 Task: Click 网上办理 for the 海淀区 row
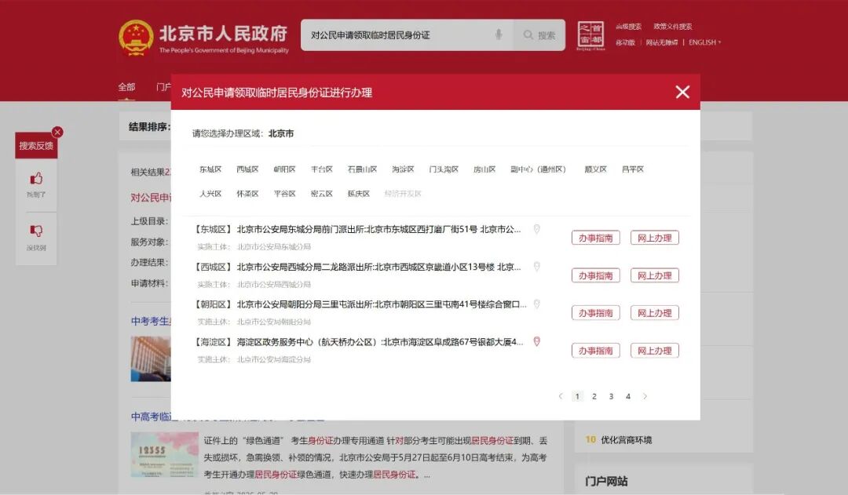(x=654, y=351)
